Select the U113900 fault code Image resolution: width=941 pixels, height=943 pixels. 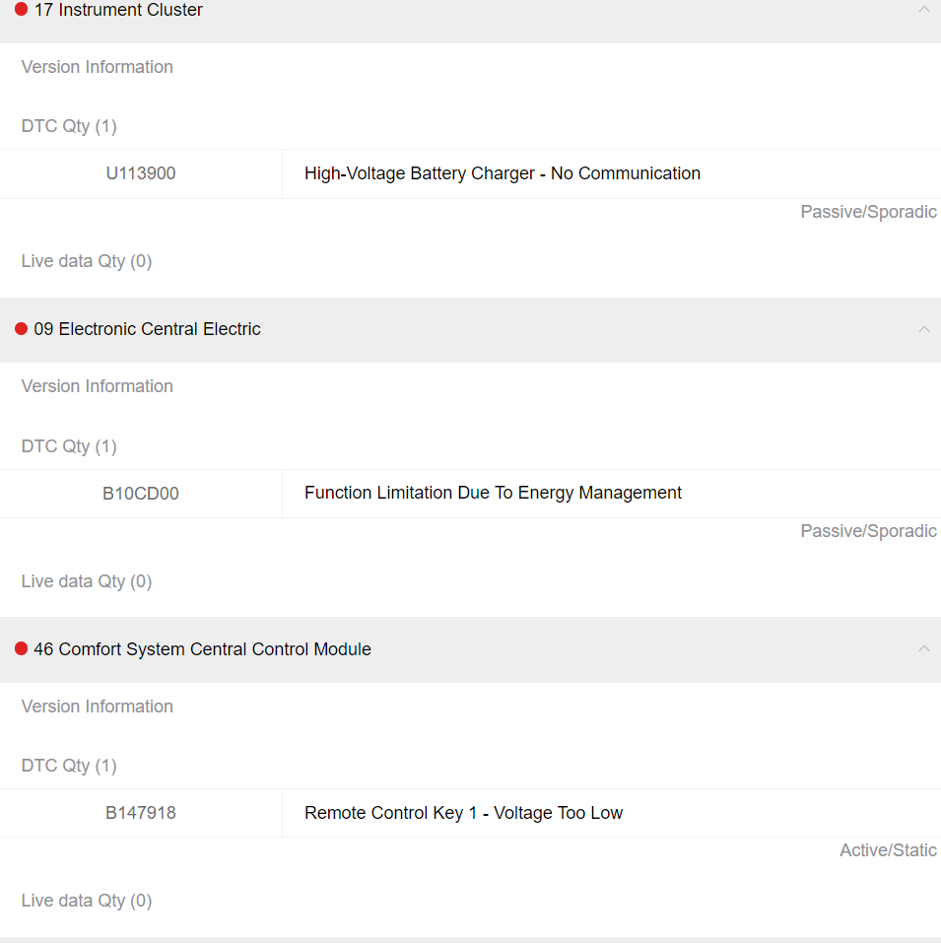(141, 172)
